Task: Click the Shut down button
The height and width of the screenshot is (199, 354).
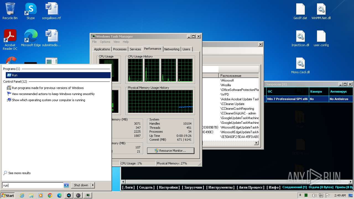Action: tap(81, 185)
